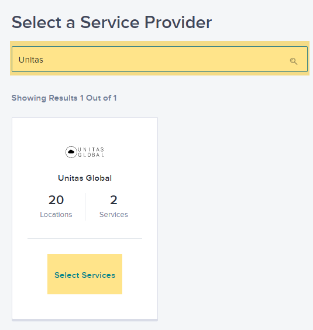
Task: Place cursor after Unitas text in search box
Action: pyautogui.click(x=43, y=60)
